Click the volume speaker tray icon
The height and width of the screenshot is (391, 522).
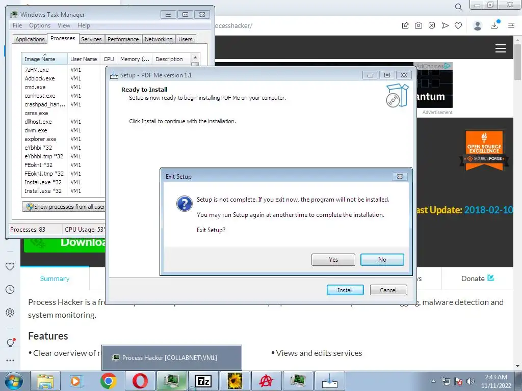pyautogui.click(x=471, y=381)
